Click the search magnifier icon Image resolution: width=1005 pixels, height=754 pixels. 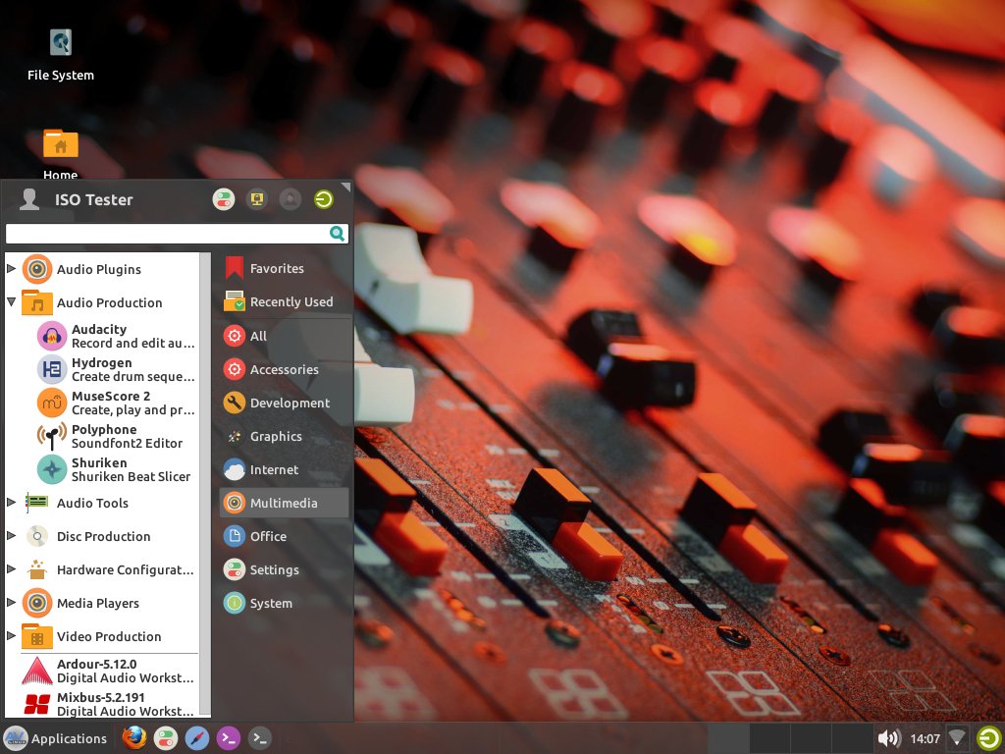pyautogui.click(x=338, y=234)
